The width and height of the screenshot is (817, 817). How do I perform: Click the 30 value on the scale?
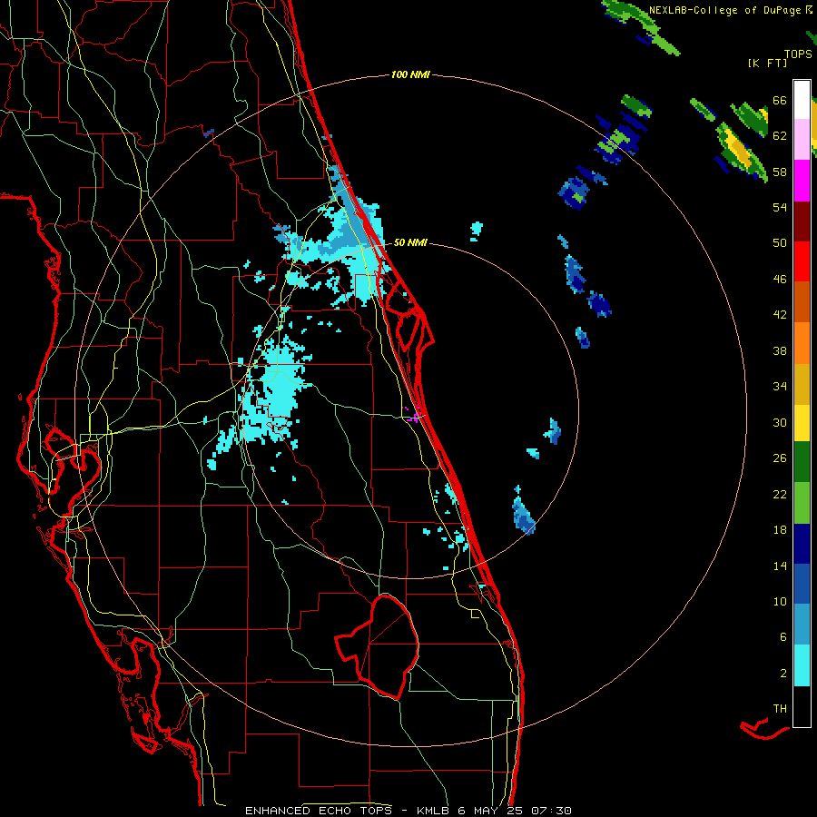click(x=780, y=422)
